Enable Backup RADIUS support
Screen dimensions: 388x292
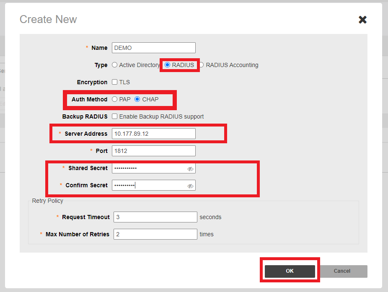click(115, 116)
